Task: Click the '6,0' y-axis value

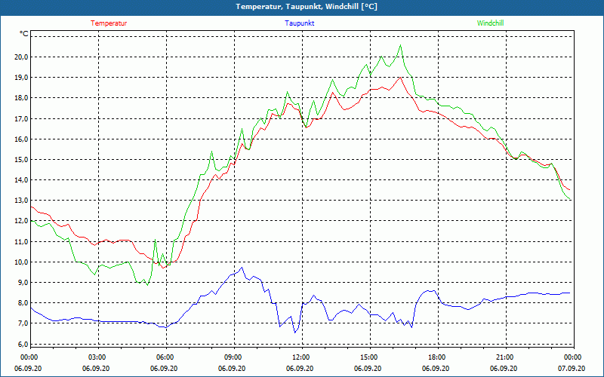Action: (23, 344)
